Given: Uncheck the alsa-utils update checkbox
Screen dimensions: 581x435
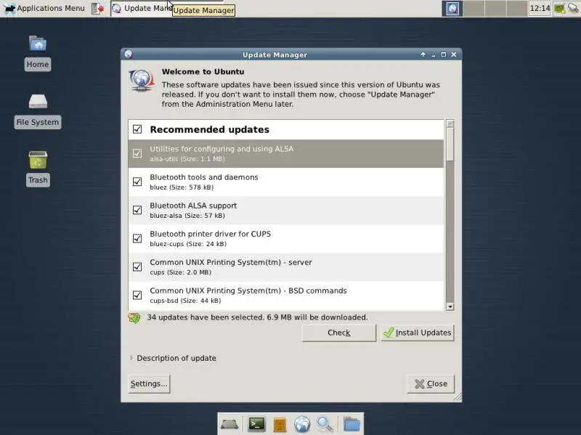Looking at the screenshot, I should point(137,153).
